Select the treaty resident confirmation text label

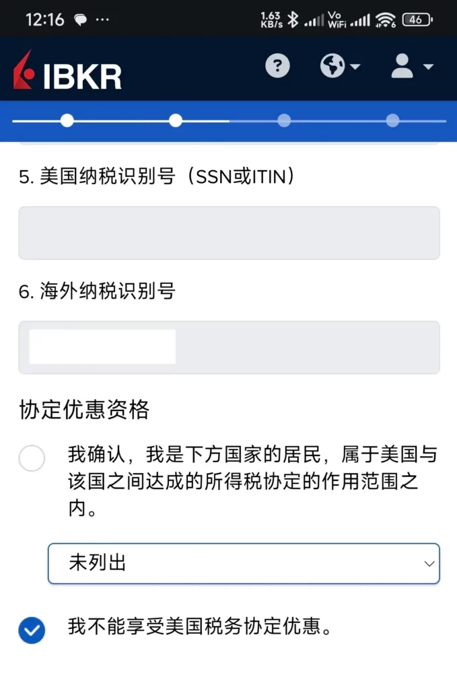coord(252,480)
